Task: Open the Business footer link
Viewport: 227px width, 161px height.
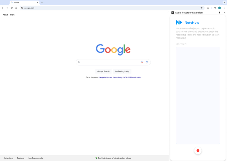Action: point(20,158)
